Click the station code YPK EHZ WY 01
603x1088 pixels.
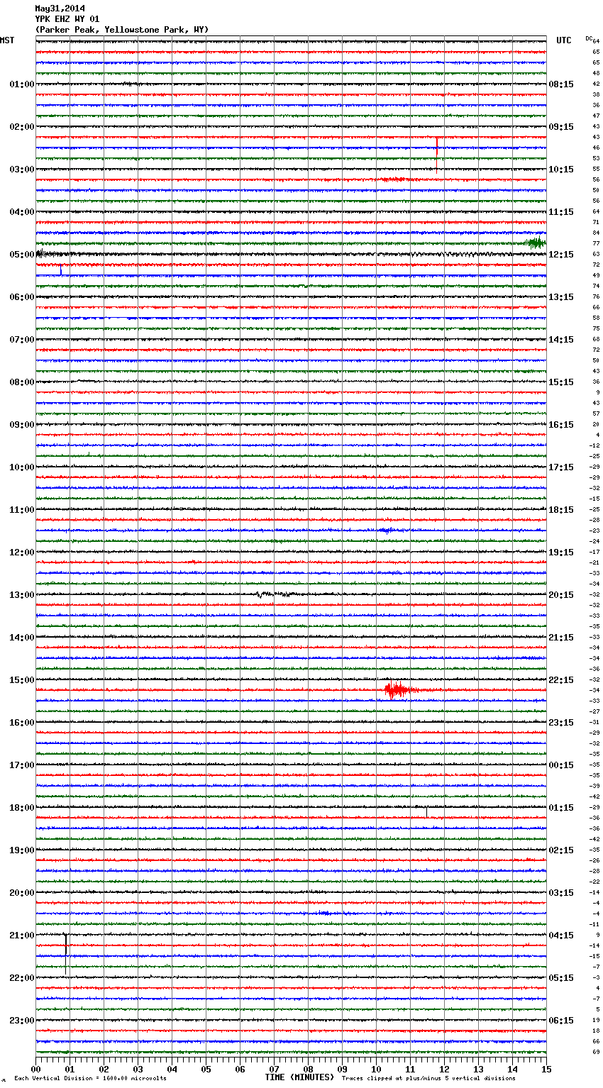[67, 19]
